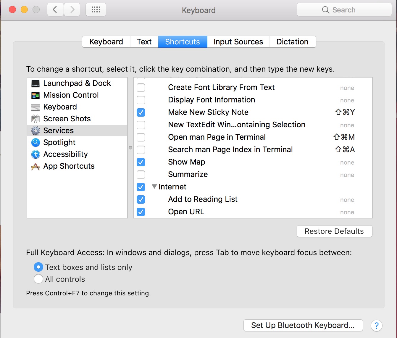Image resolution: width=397 pixels, height=338 pixels.
Task: Open Accessibility shortcuts via its icon
Action: (x=35, y=154)
